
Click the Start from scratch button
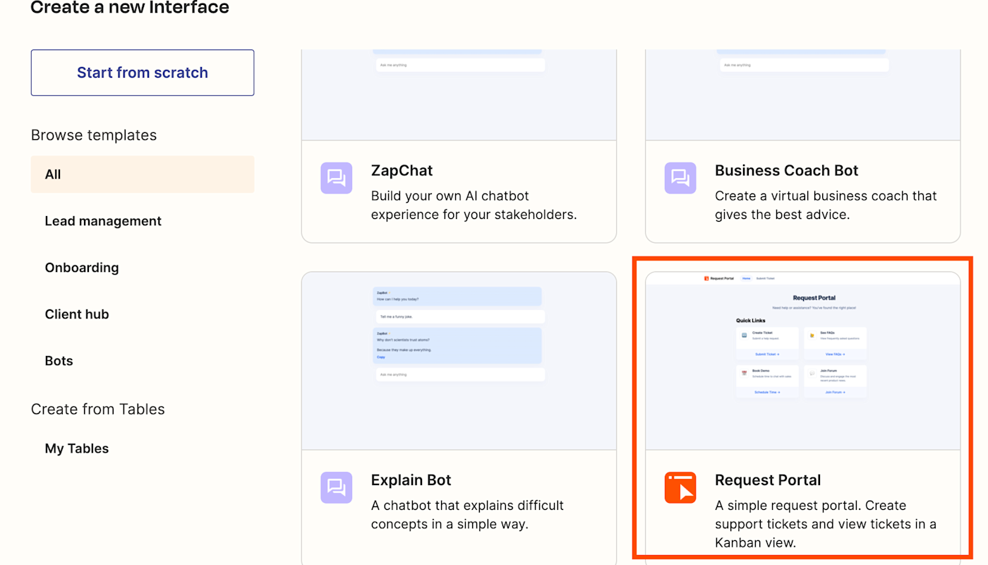click(x=143, y=73)
